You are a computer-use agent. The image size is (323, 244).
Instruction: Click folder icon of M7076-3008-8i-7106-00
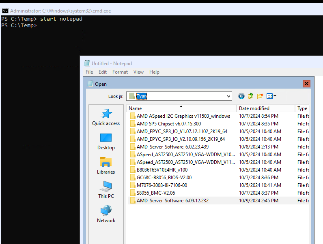click(x=133, y=185)
